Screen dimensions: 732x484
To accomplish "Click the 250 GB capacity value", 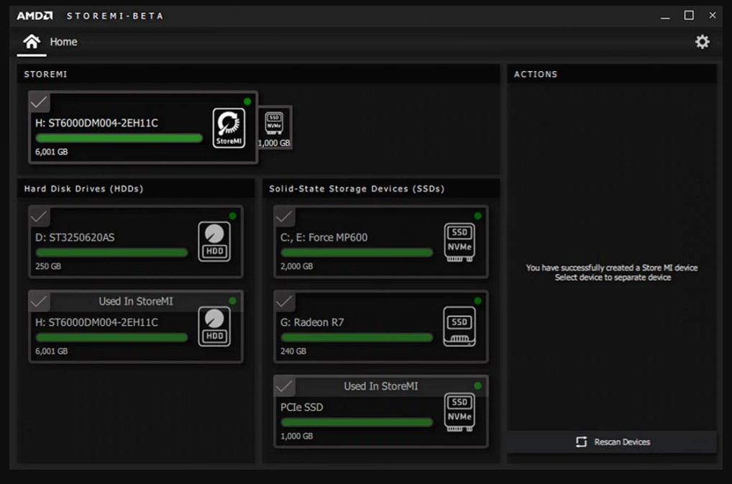I will (x=48, y=266).
